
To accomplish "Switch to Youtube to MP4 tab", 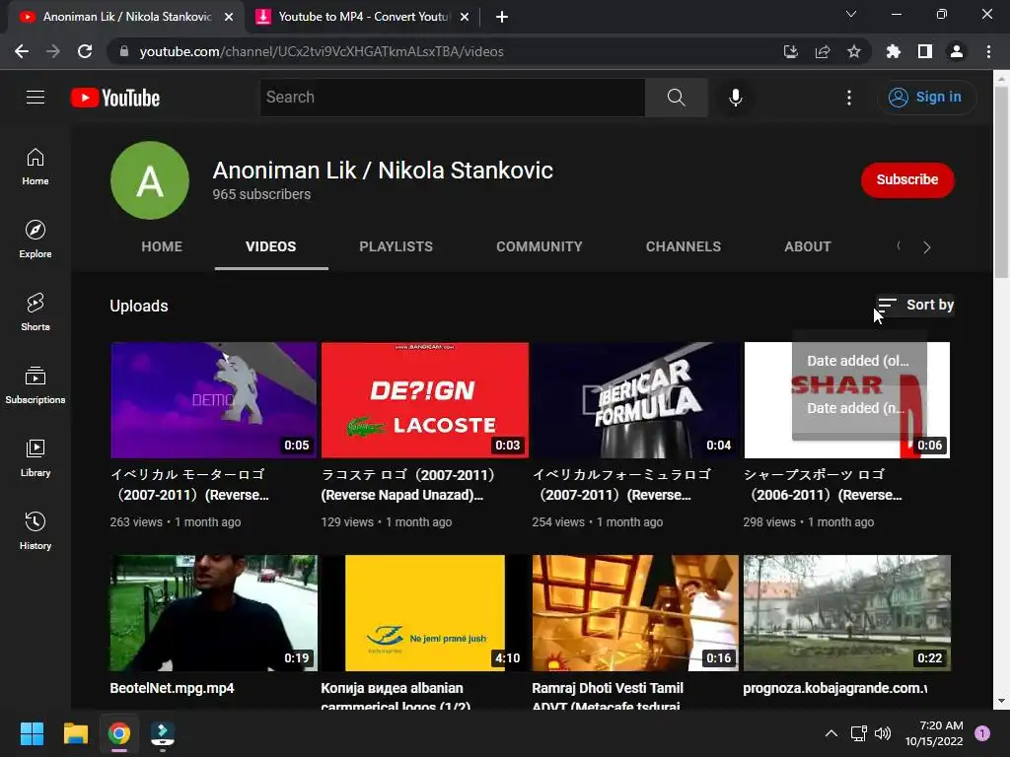I will click(364, 17).
